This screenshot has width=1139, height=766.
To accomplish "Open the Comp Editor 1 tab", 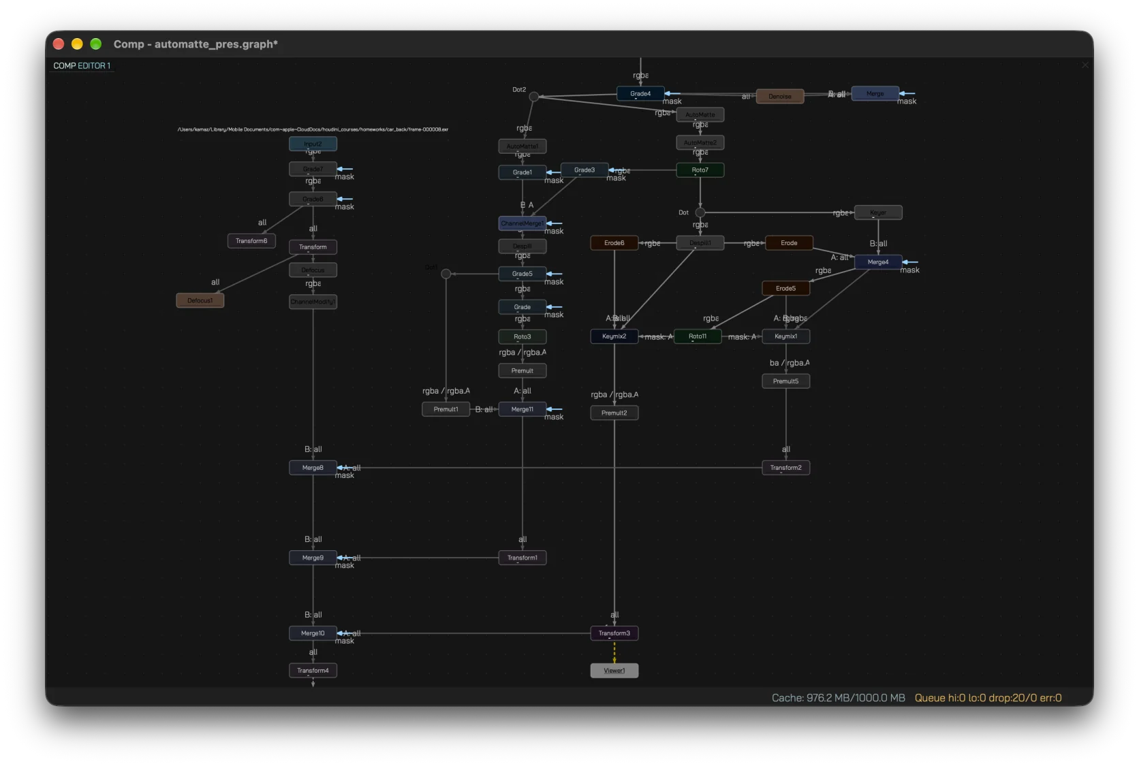I will click(82, 66).
